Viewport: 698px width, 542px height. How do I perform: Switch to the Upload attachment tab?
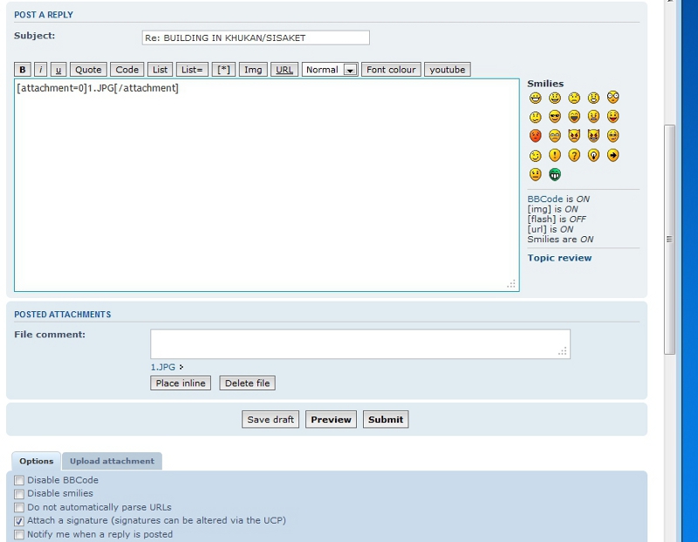tap(112, 461)
